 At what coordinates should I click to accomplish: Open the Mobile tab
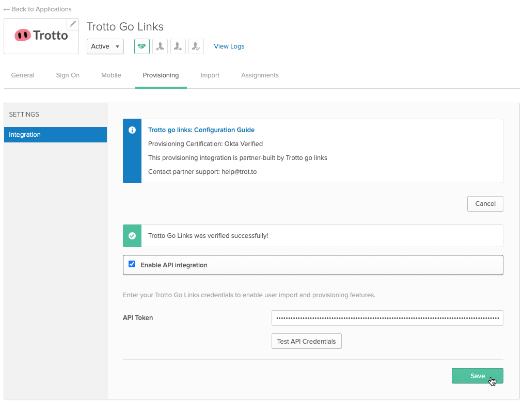point(111,75)
